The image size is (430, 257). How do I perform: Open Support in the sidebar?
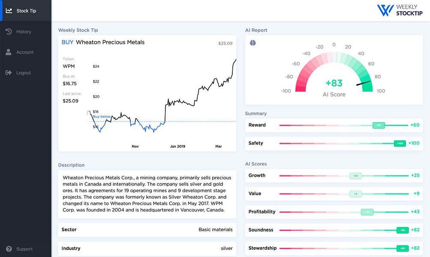(x=25, y=249)
